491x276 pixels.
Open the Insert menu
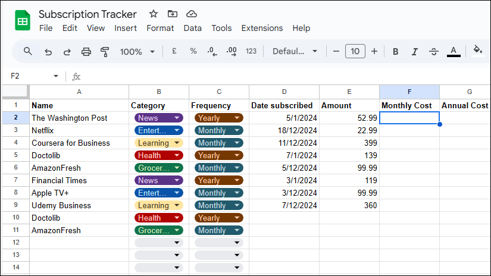(x=126, y=28)
